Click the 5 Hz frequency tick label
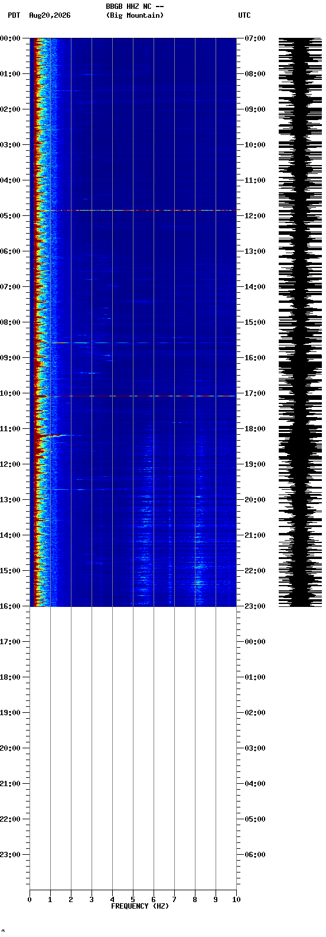Viewport: 326px width, 937px height. 133,900
